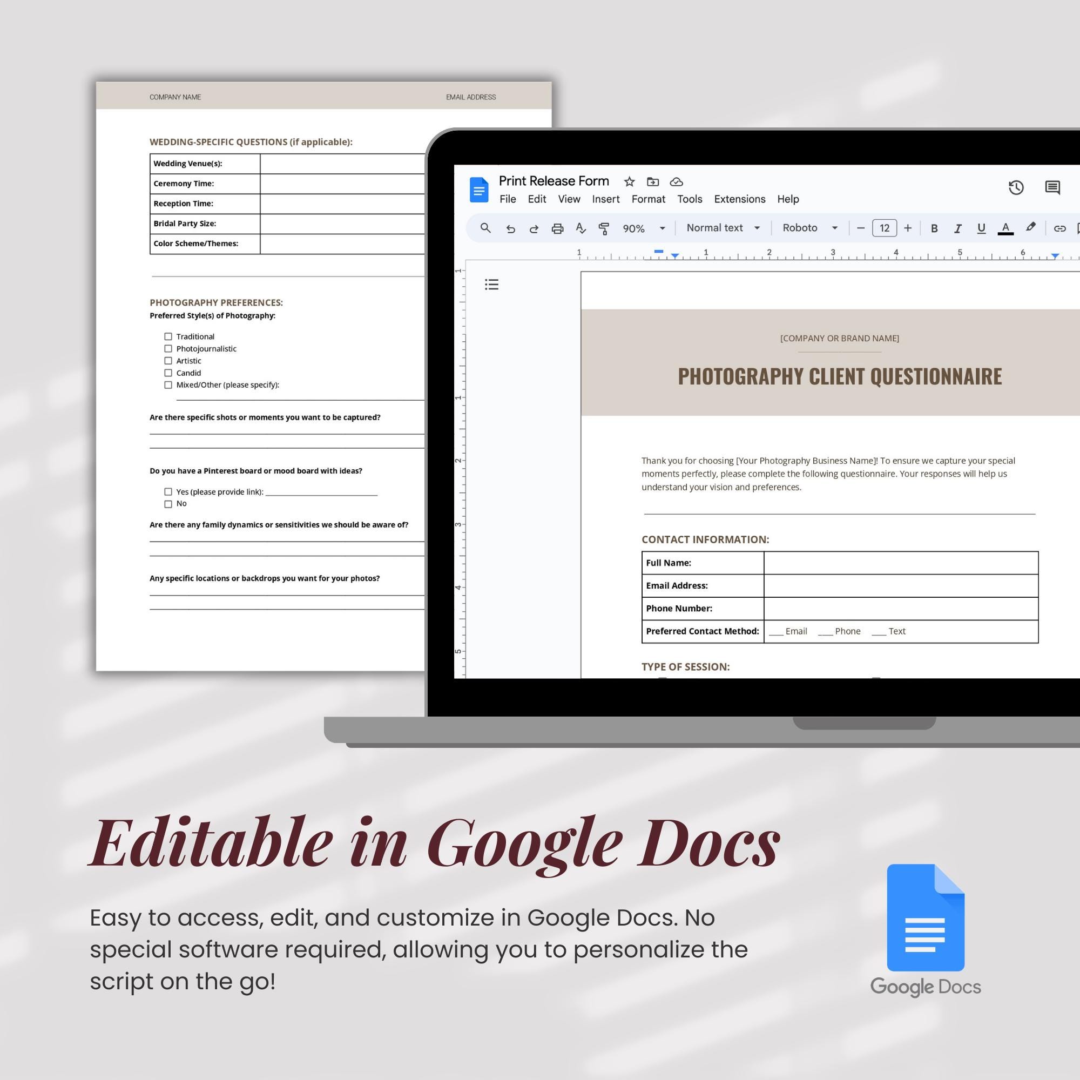Decrease the font size
The width and height of the screenshot is (1080, 1080).
[861, 228]
